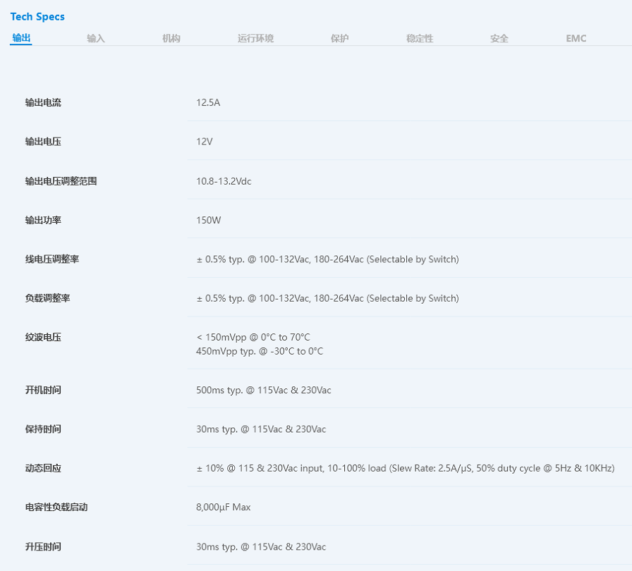Select the 升压时间 30ms typ. value
The height and width of the screenshot is (571, 632).
tap(261, 546)
